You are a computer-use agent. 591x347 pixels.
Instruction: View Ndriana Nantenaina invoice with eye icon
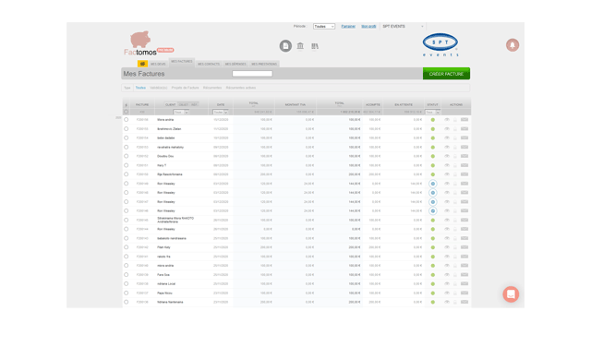pos(447,302)
